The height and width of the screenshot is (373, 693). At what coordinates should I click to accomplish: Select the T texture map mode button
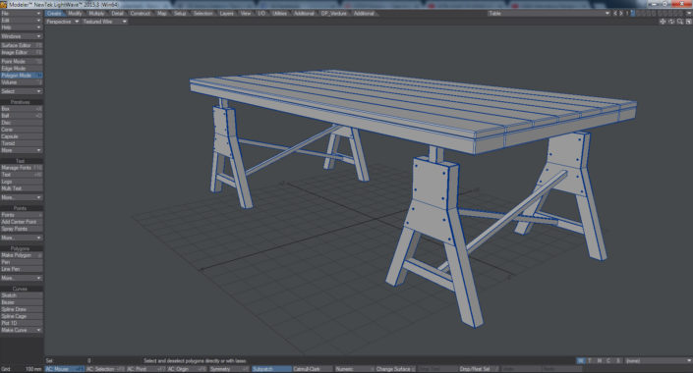pos(590,361)
